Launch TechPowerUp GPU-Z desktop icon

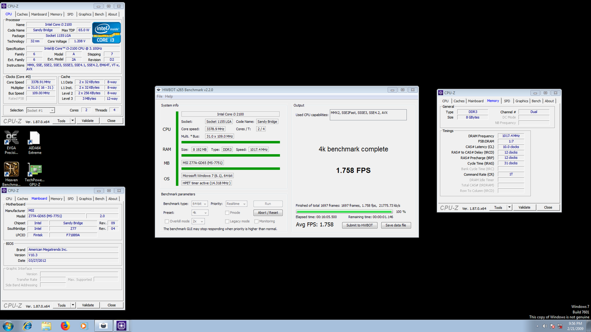tap(35, 174)
